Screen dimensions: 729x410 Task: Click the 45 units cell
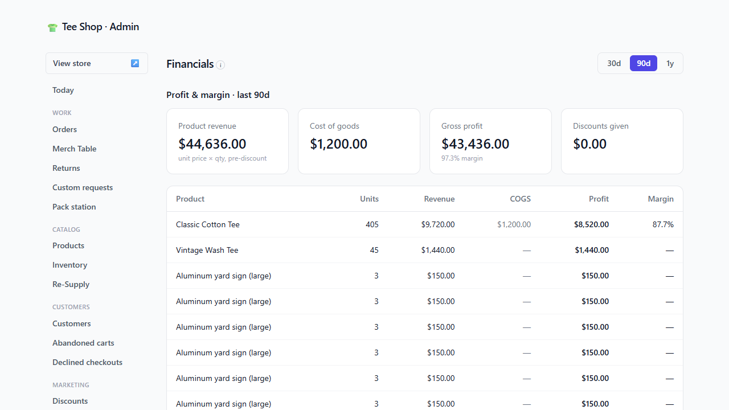click(374, 250)
